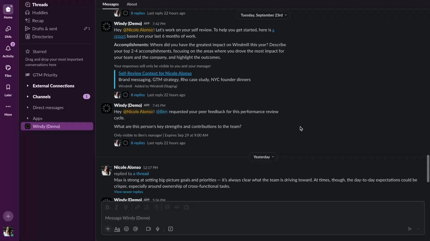Open Drafts & sent in sidebar
Image resolution: width=430 pixels, height=241 pixels.
pos(45,29)
